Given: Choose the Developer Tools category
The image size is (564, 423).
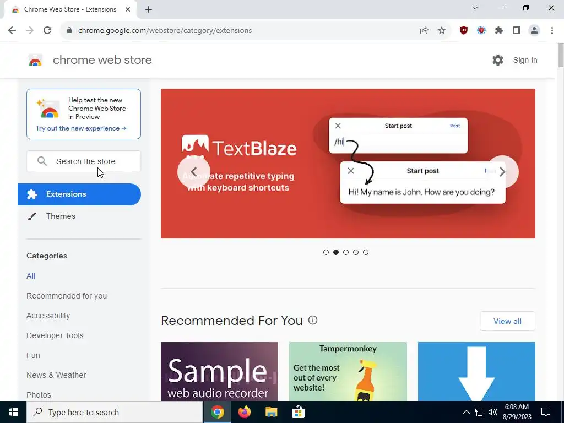Looking at the screenshot, I should [55, 335].
